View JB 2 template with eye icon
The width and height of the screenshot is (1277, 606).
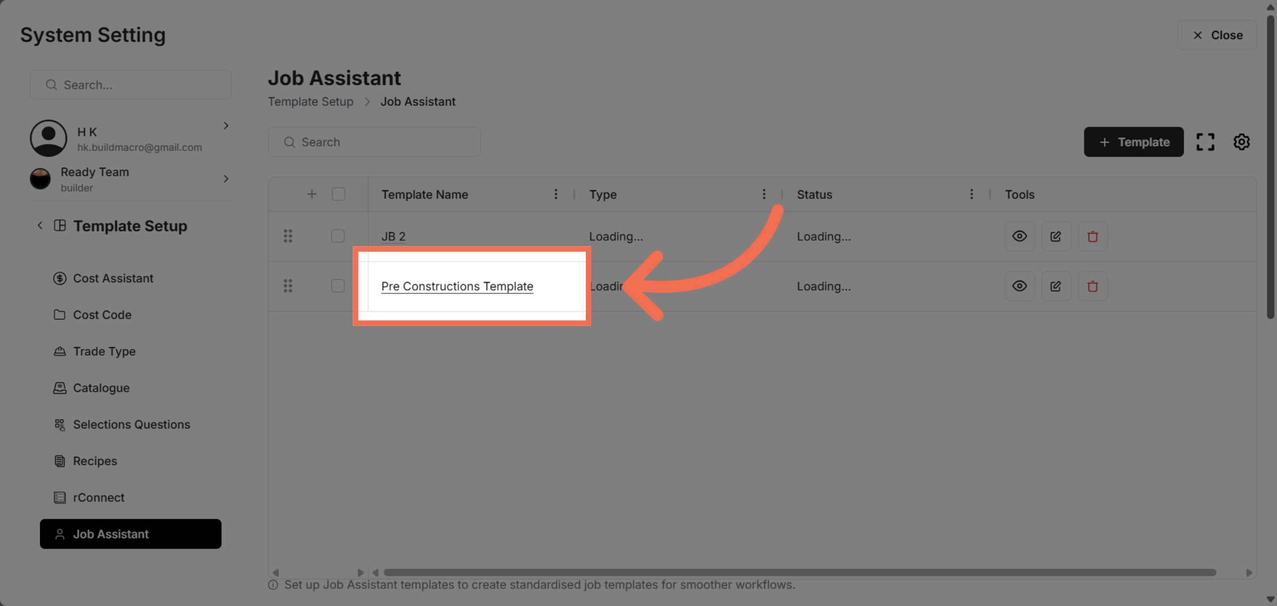coord(1019,237)
